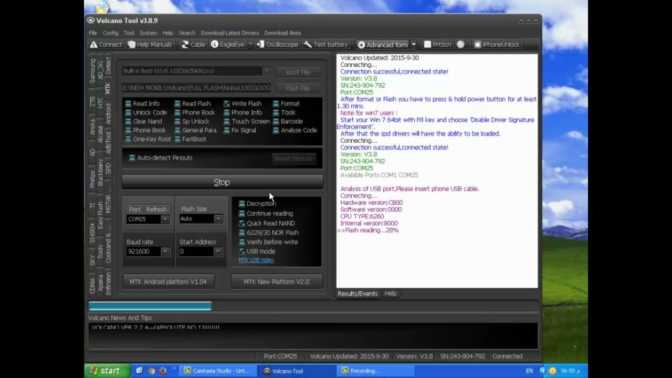Uncheck Quick Read NAND
This screenshot has width=672, height=378.
pyautogui.click(x=241, y=223)
